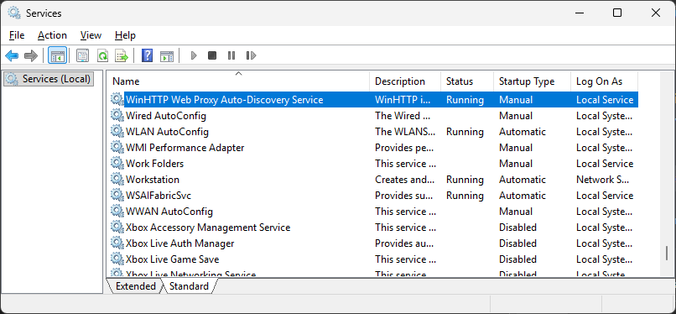Toggle the Show/Hide Action Pane icon
This screenshot has width=676, height=314.
(167, 55)
